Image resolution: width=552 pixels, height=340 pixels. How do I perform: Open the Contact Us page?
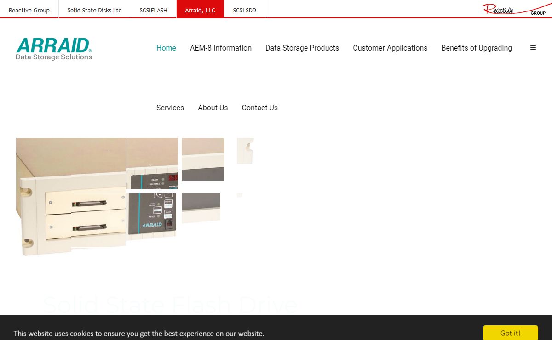point(260,108)
